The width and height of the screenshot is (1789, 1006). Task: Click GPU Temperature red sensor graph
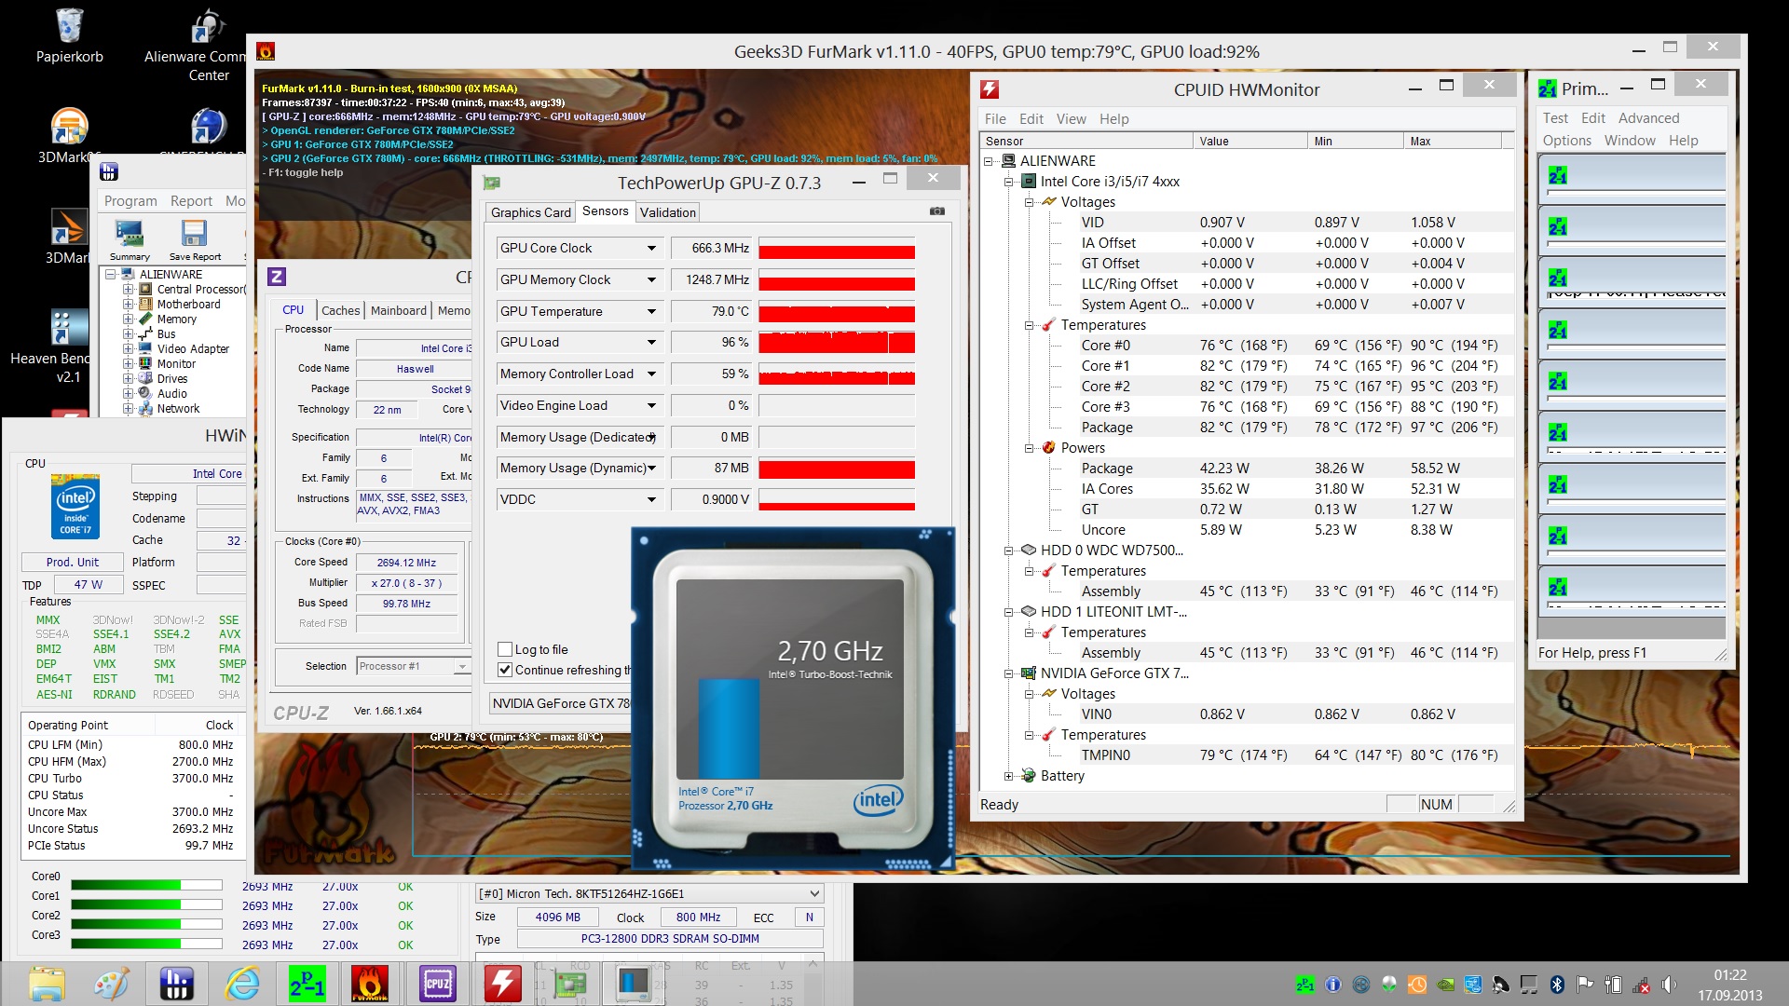(x=836, y=312)
